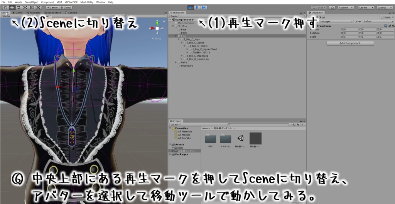Select the Rotate tool in the toolbar
The width and height of the screenshot is (395, 204).
click(x=19, y=8)
